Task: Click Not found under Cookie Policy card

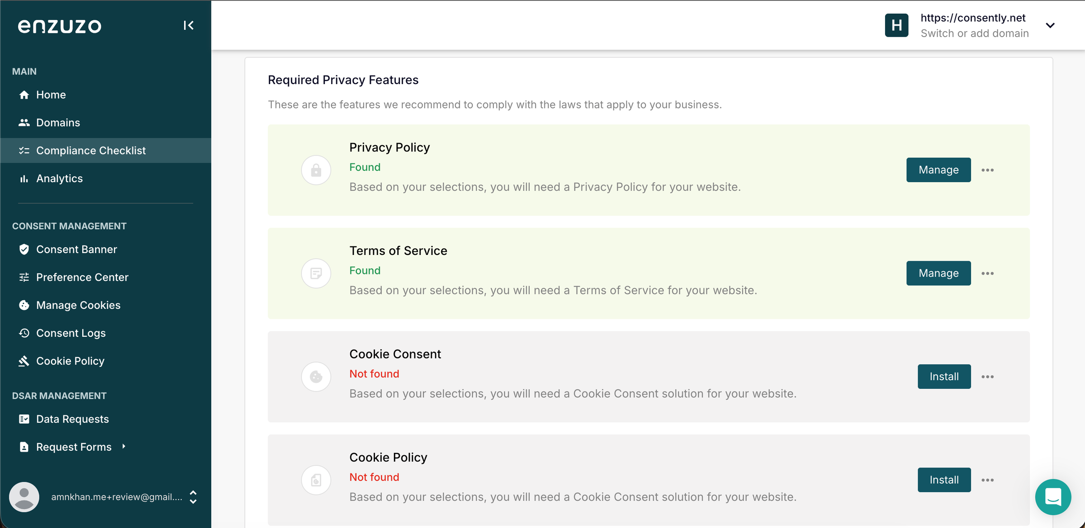Action: click(374, 477)
